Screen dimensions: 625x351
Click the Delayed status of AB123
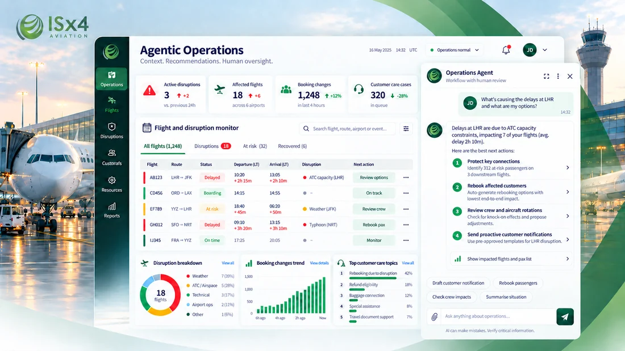212,177
